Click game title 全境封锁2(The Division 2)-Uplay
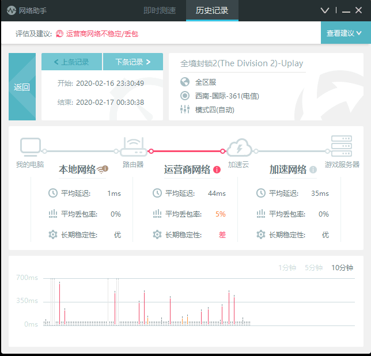The width and height of the screenshot is (371, 356). click(x=241, y=63)
